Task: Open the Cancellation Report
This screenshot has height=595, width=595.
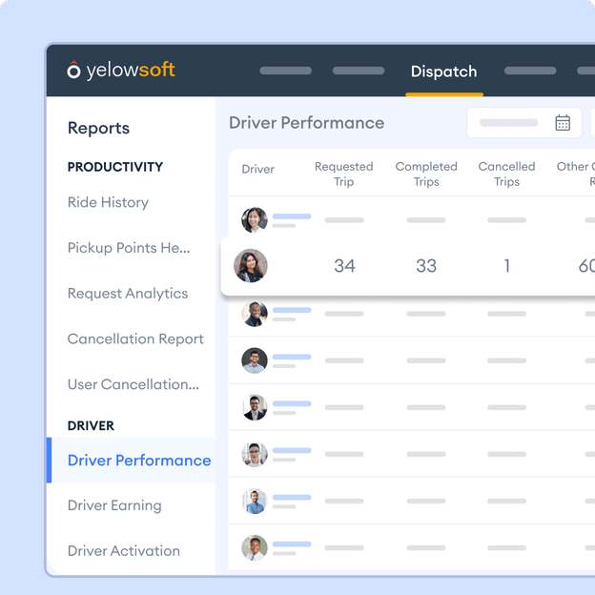Action: click(135, 339)
